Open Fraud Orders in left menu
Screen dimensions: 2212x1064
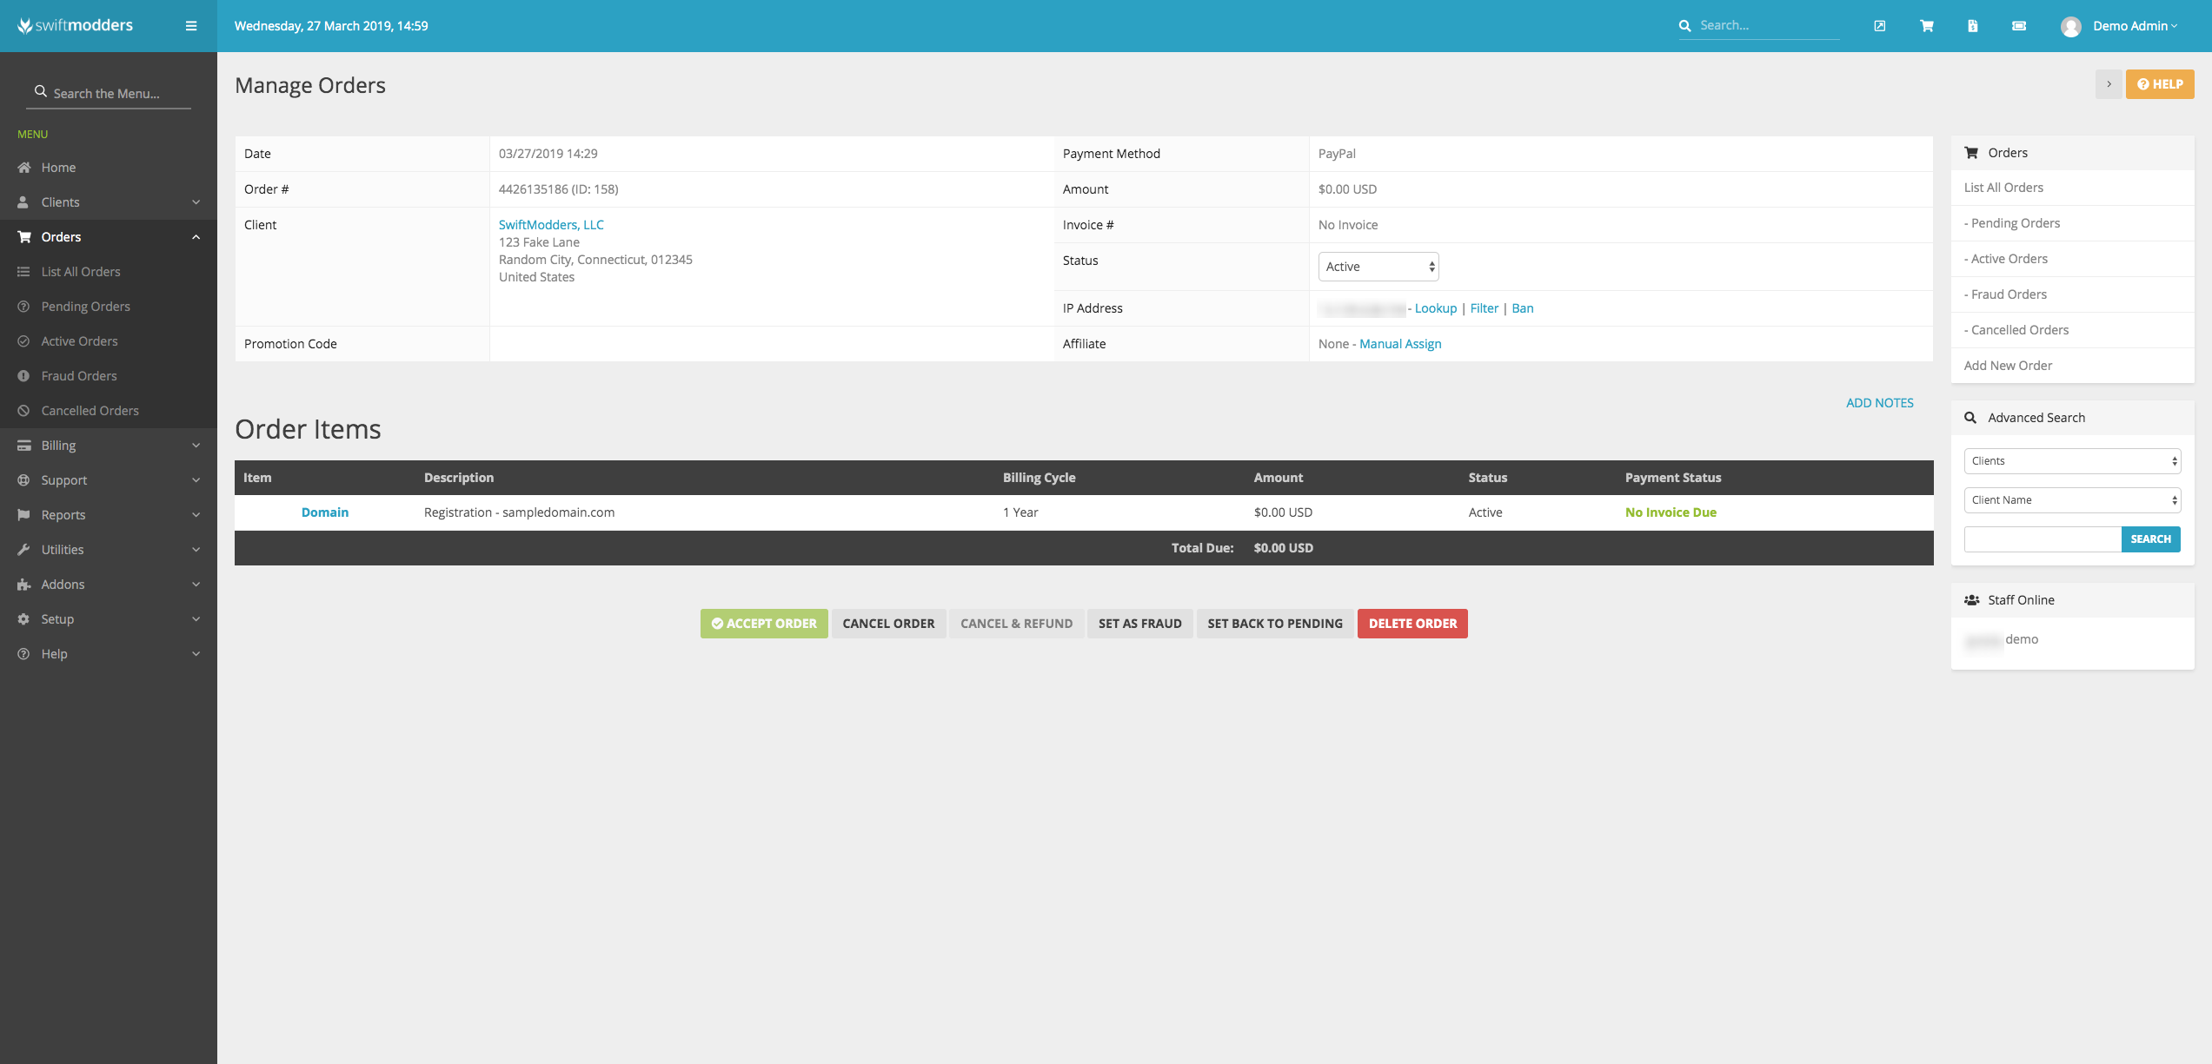click(x=78, y=376)
